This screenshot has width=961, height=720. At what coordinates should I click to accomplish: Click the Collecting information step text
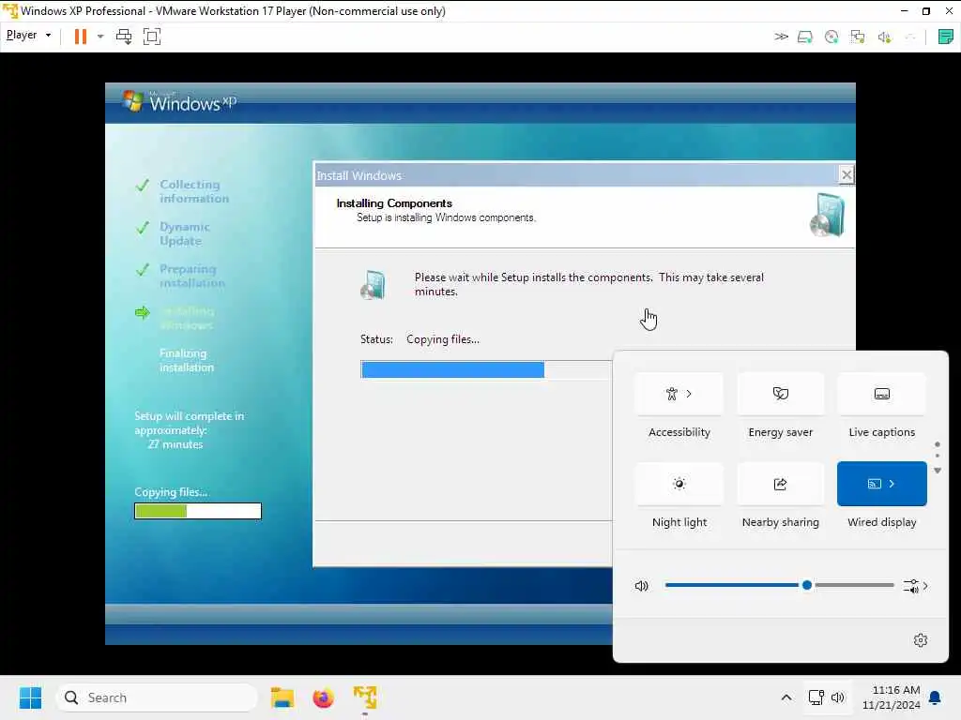pyautogui.click(x=194, y=191)
